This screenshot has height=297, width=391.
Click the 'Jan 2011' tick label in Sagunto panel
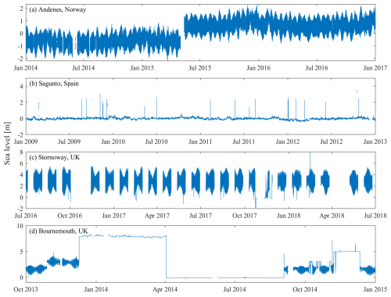pyautogui.click(x=200, y=141)
